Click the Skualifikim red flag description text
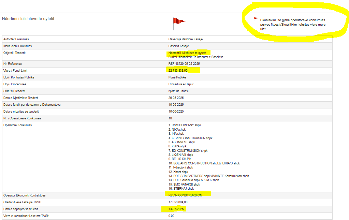 point(293,25)
